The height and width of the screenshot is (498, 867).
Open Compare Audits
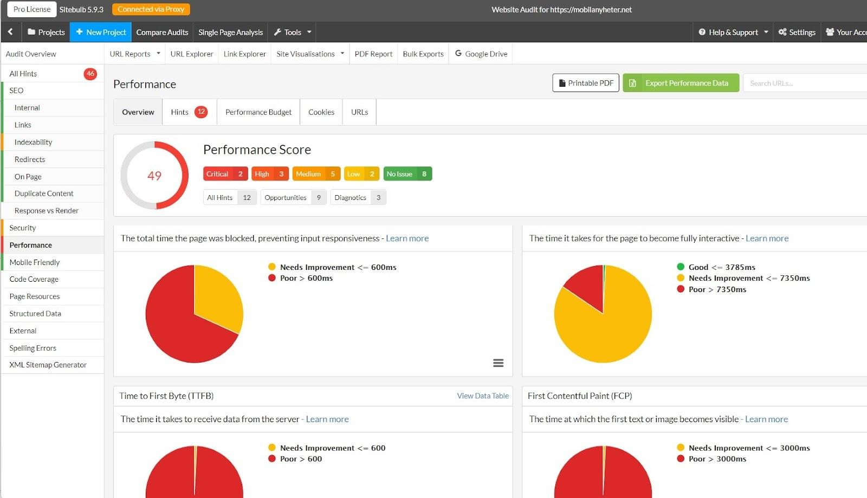pyautogui.click(x=162, y=32)
